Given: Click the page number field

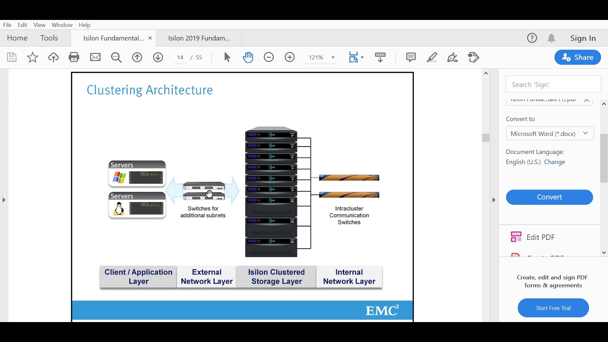Looking at the screenshot, I should coord(180,57).
